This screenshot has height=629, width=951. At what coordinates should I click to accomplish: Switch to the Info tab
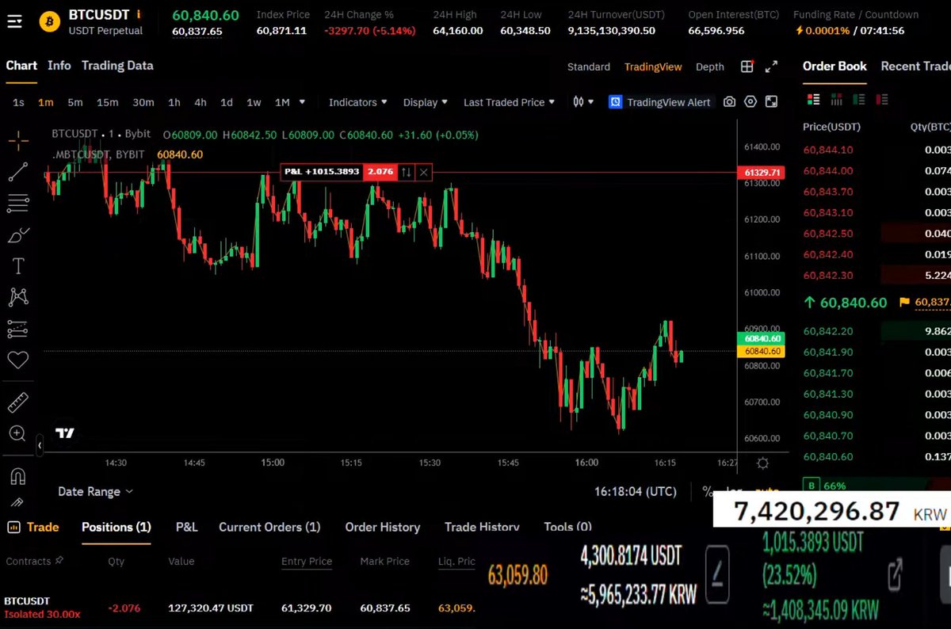click(59, 66)
